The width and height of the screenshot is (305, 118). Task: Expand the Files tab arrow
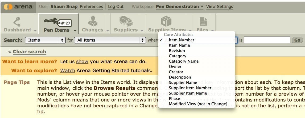[212, 31]
